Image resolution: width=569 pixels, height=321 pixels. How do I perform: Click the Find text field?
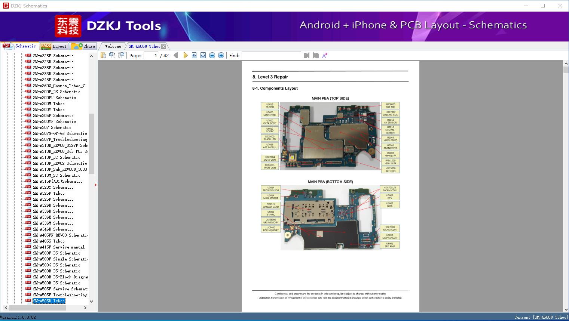[x=272, y=55]
